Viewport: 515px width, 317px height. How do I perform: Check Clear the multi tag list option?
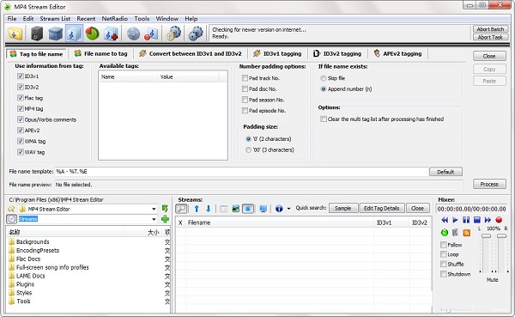[x=324, y=119]
